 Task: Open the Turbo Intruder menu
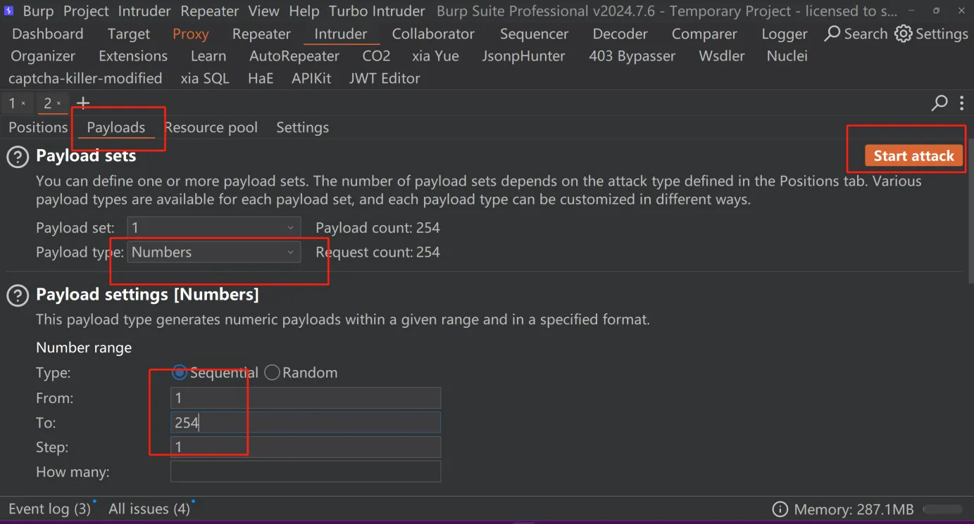click(x=377, y=11)
